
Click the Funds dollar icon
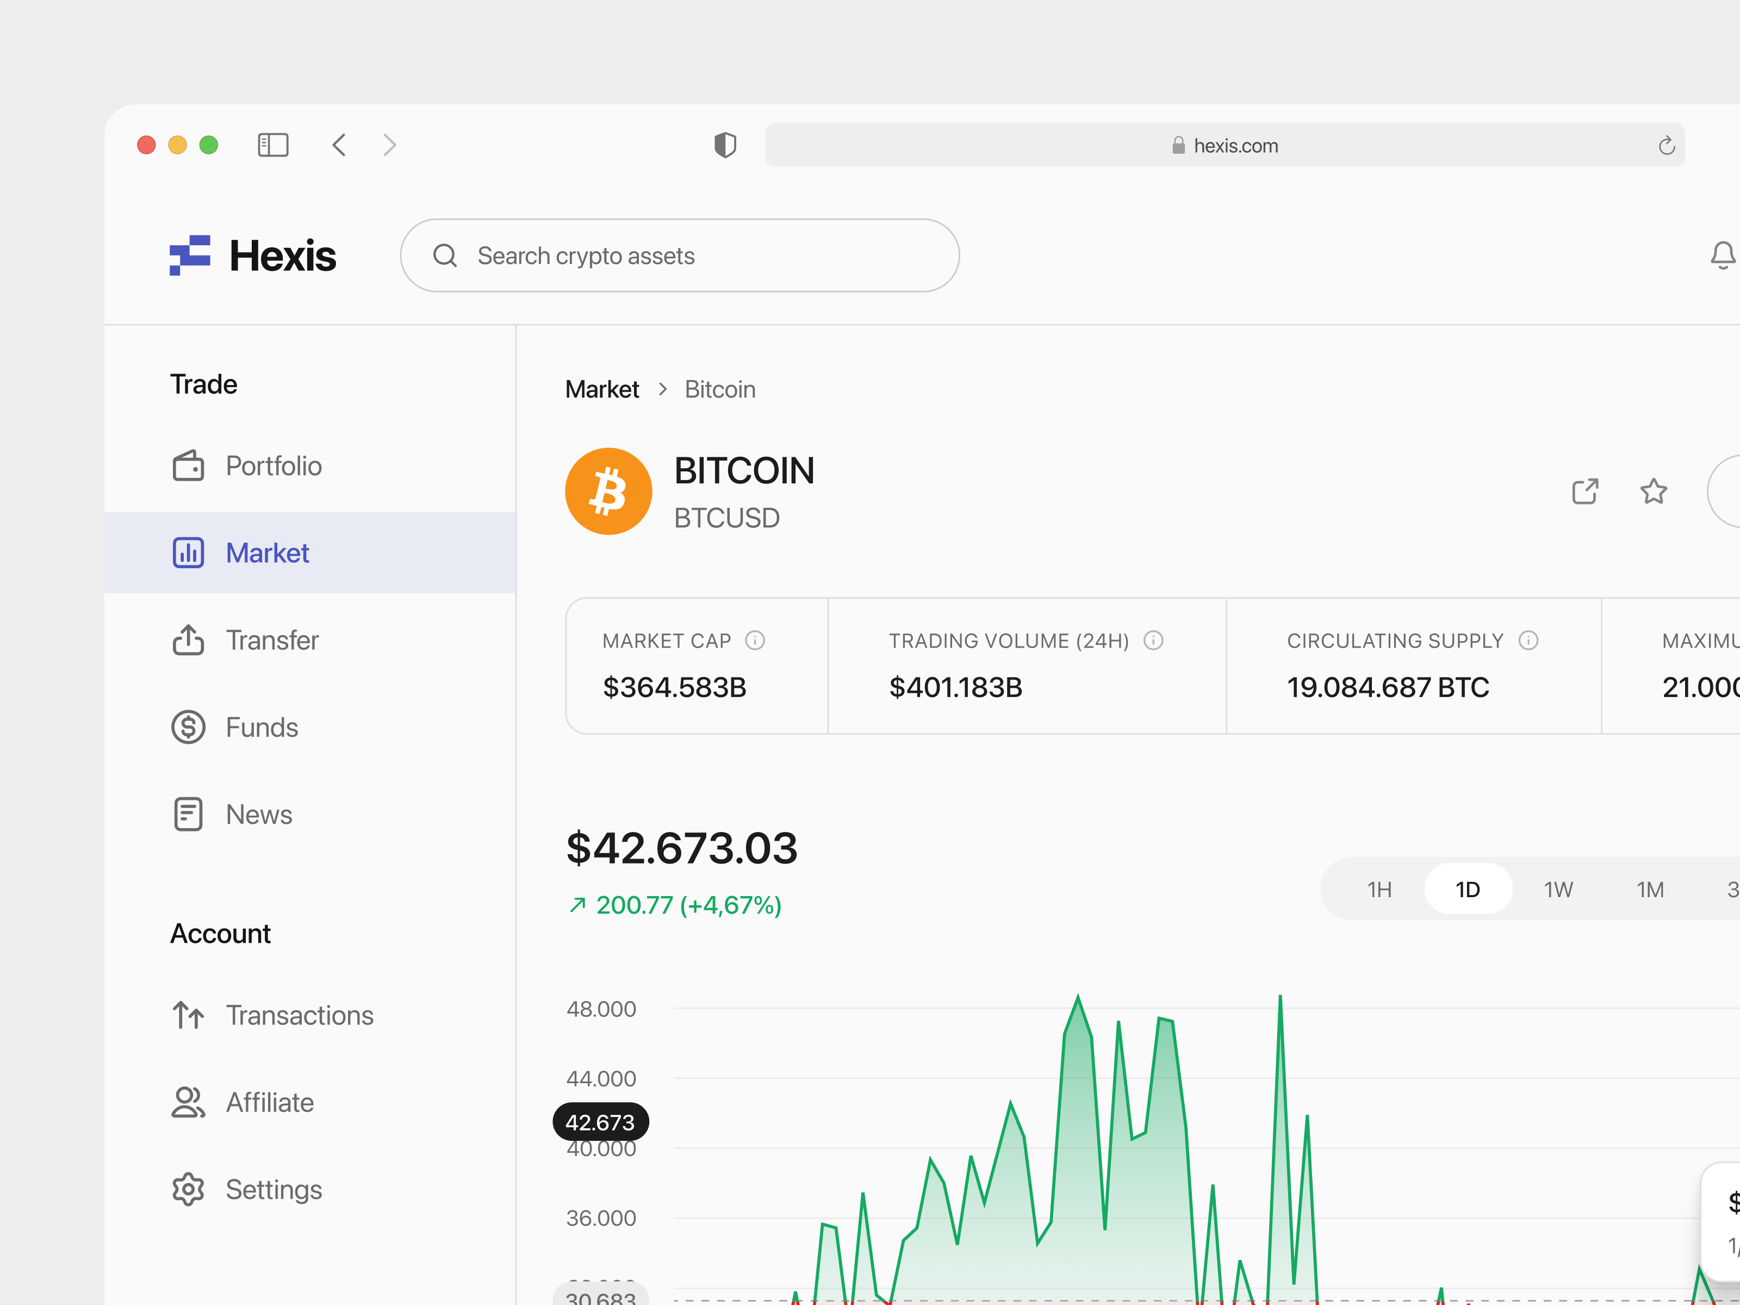click(188, 728)
